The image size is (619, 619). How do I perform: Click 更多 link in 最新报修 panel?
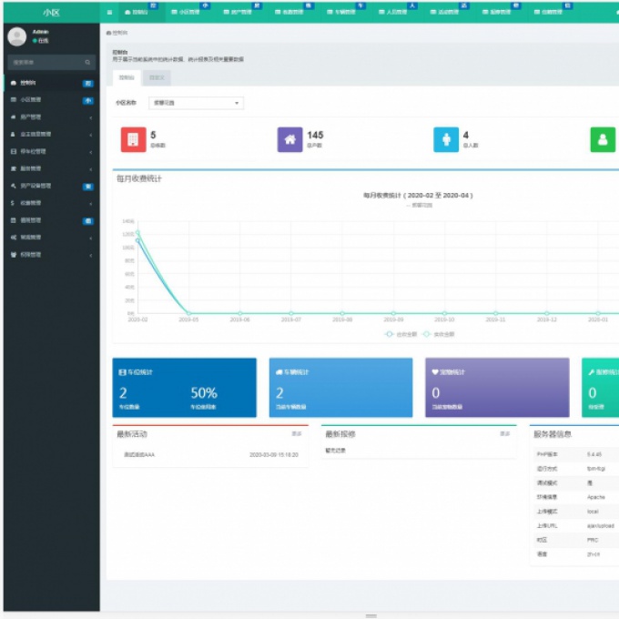point(505,434)
